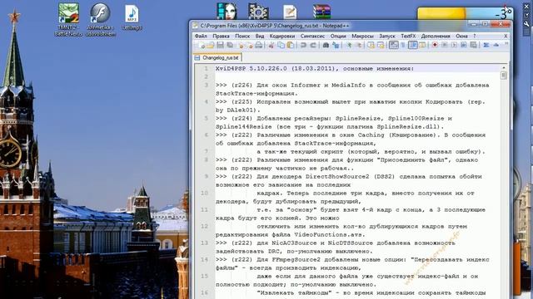
Task: Stop macro recording toolbar icon
Action: [x=444, y=45]
